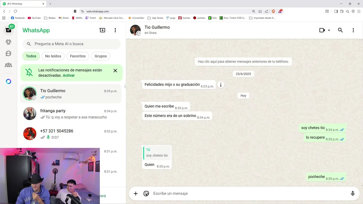363x204 pixels.
Task: Expand the video call dropdown arrow
Action: click(329, 30)
